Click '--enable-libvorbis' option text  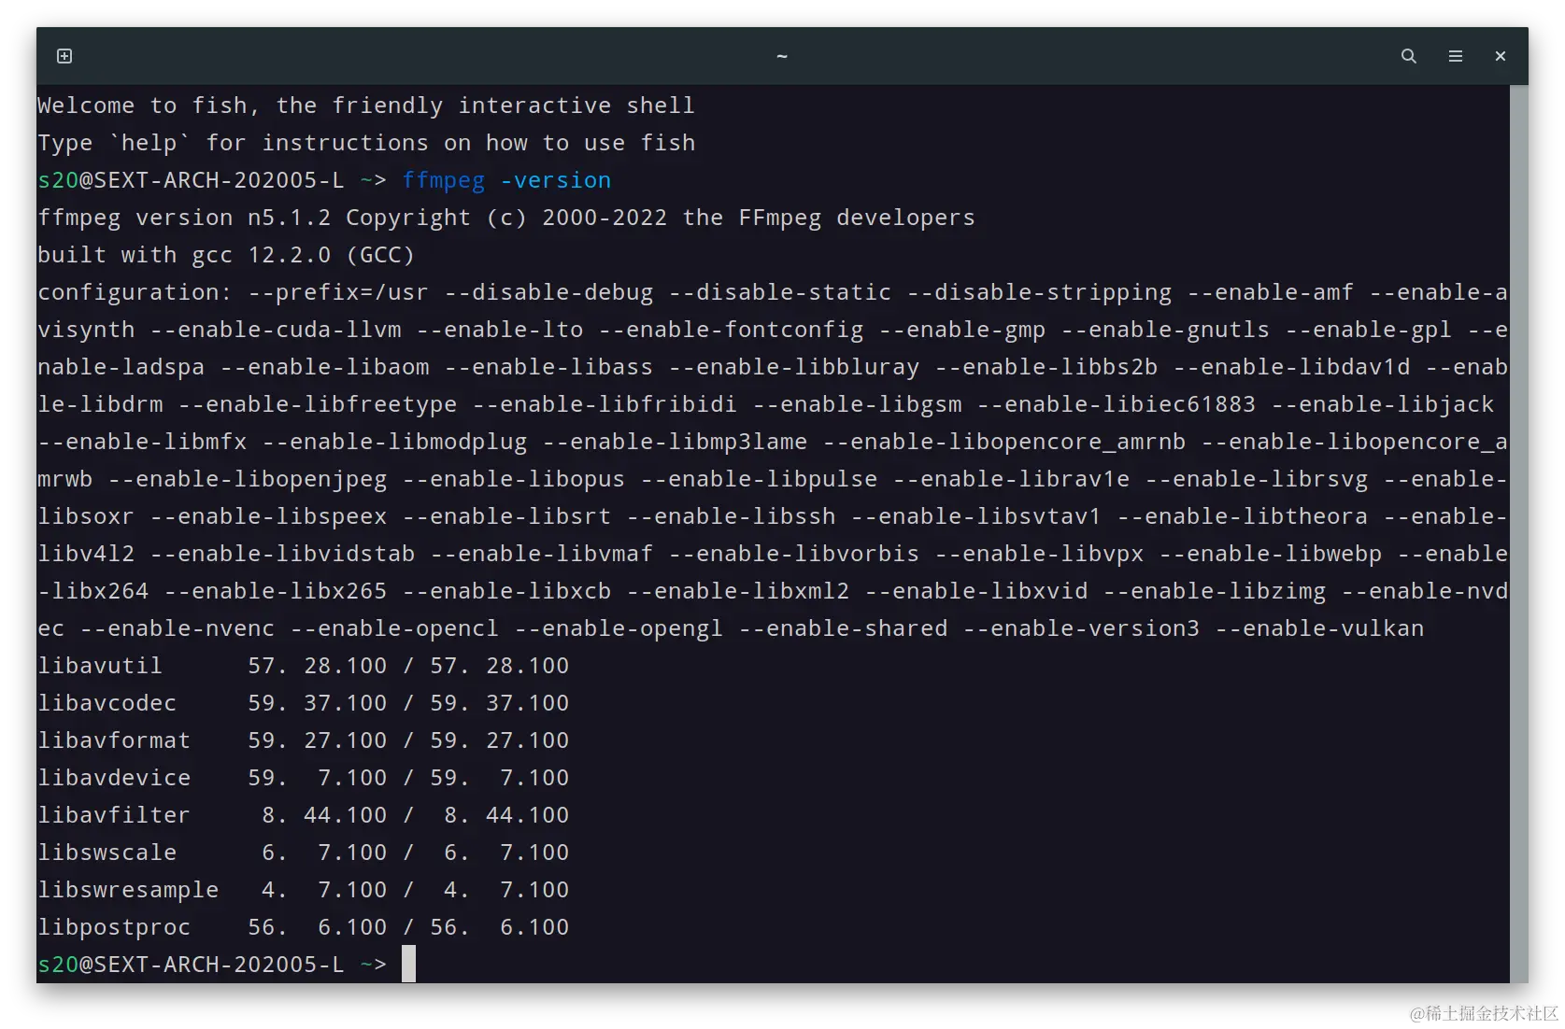click(794, 554)
